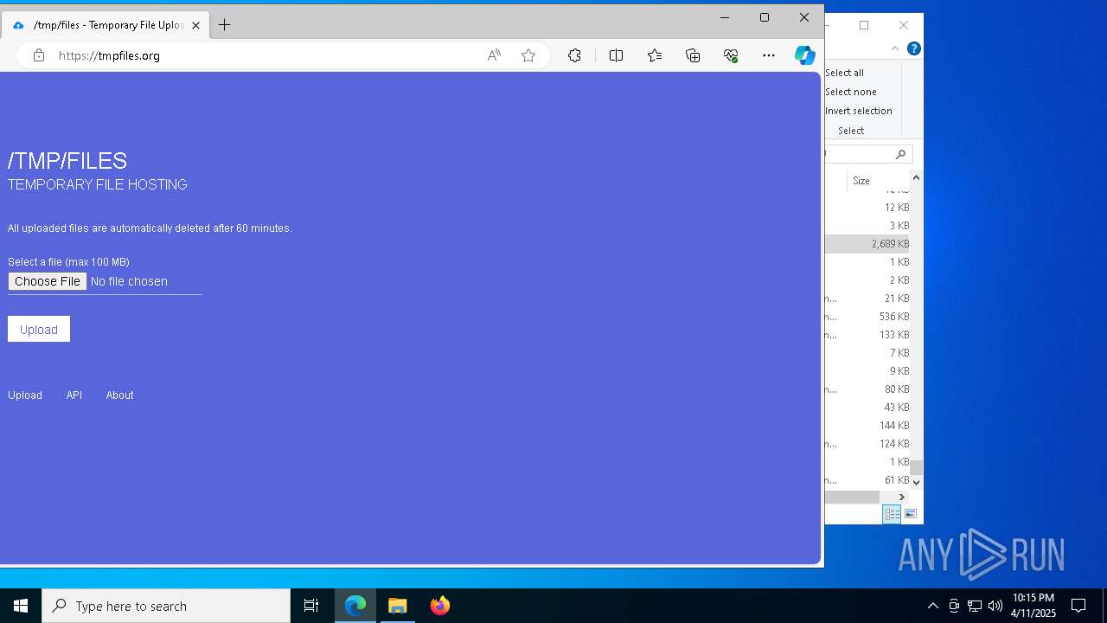Click scroll up arrow in File Explorer
1107x623 pixels.
coord(916,177)
